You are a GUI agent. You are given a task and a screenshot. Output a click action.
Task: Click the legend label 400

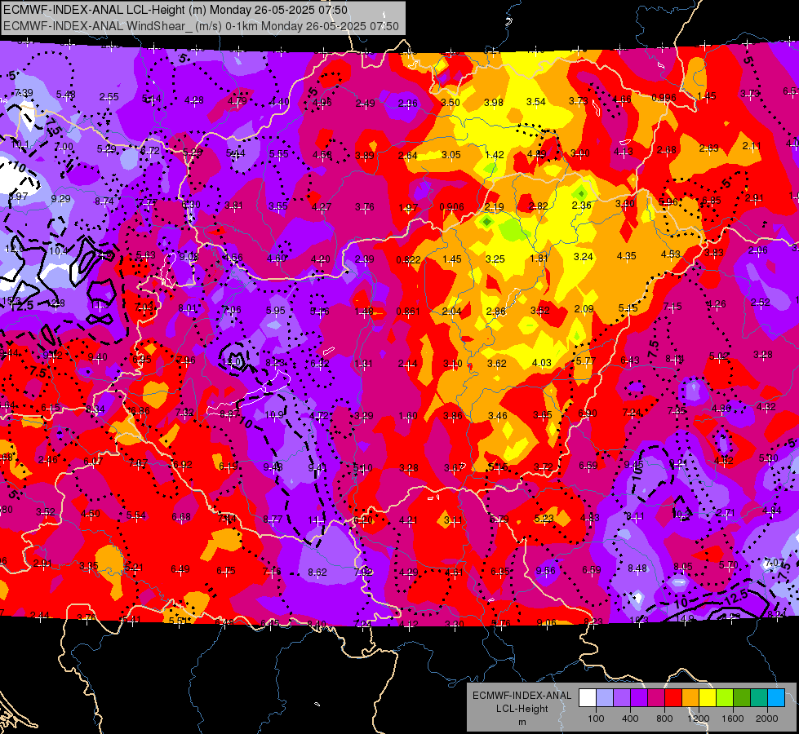pos(630,719)
